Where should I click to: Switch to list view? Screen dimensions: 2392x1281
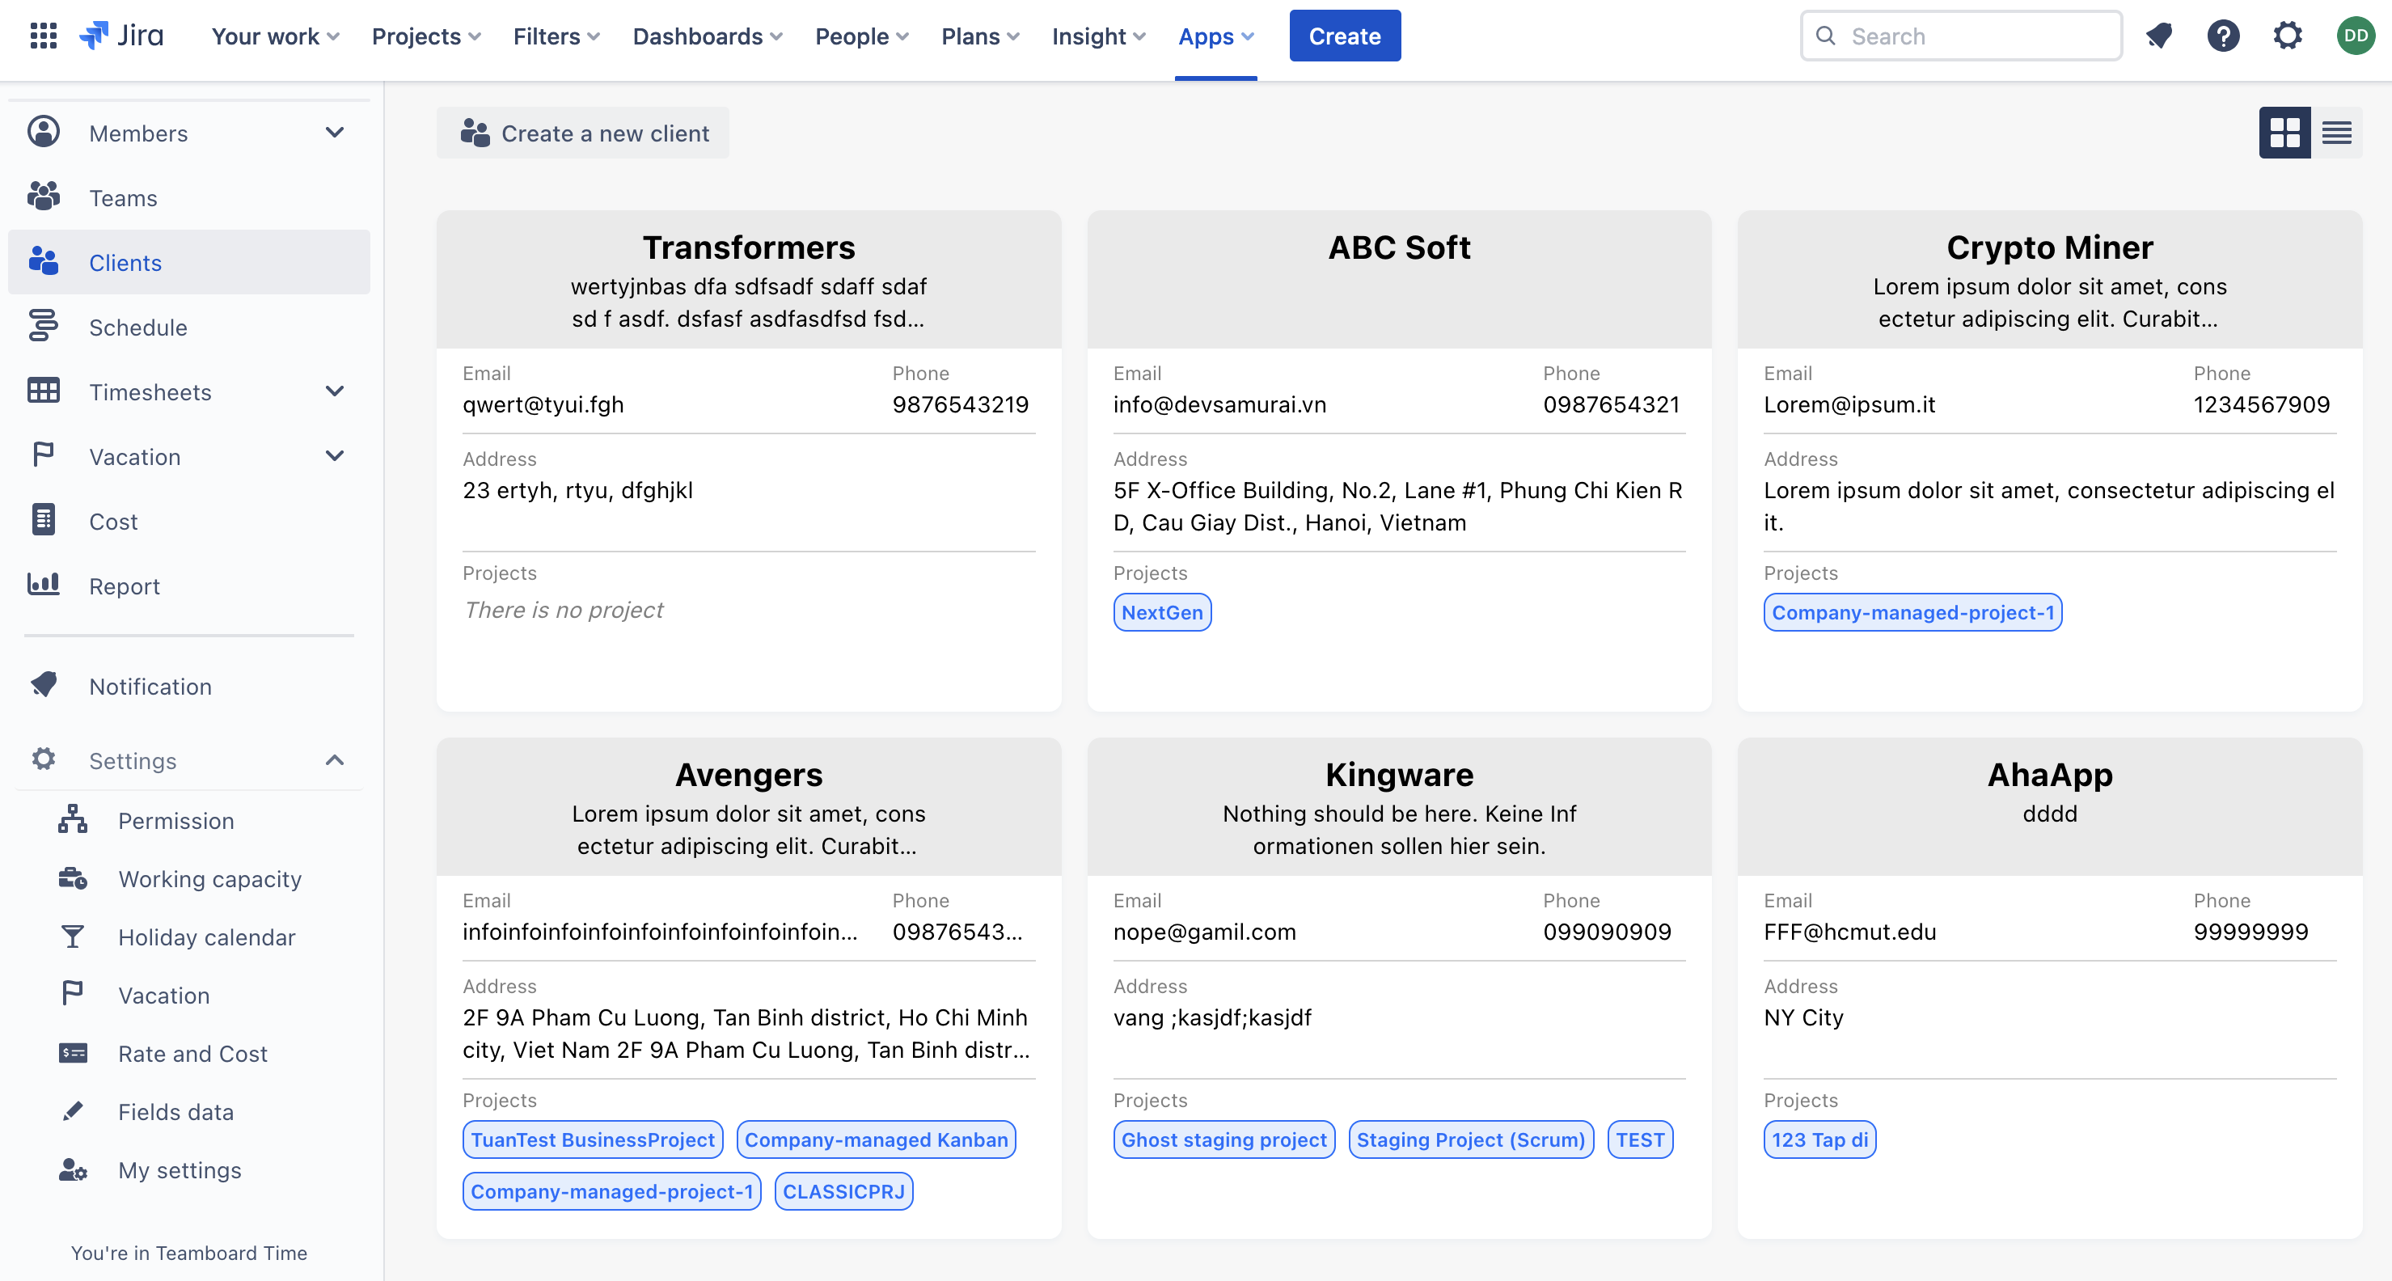(x=2336, y=133)
